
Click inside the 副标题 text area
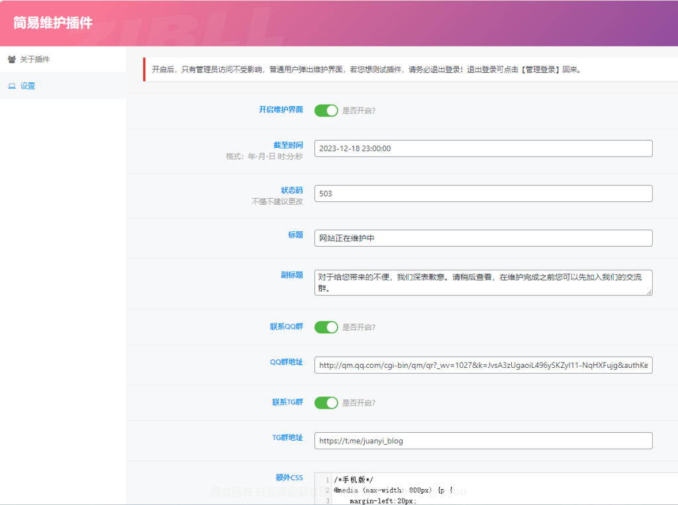pos(483,282)
